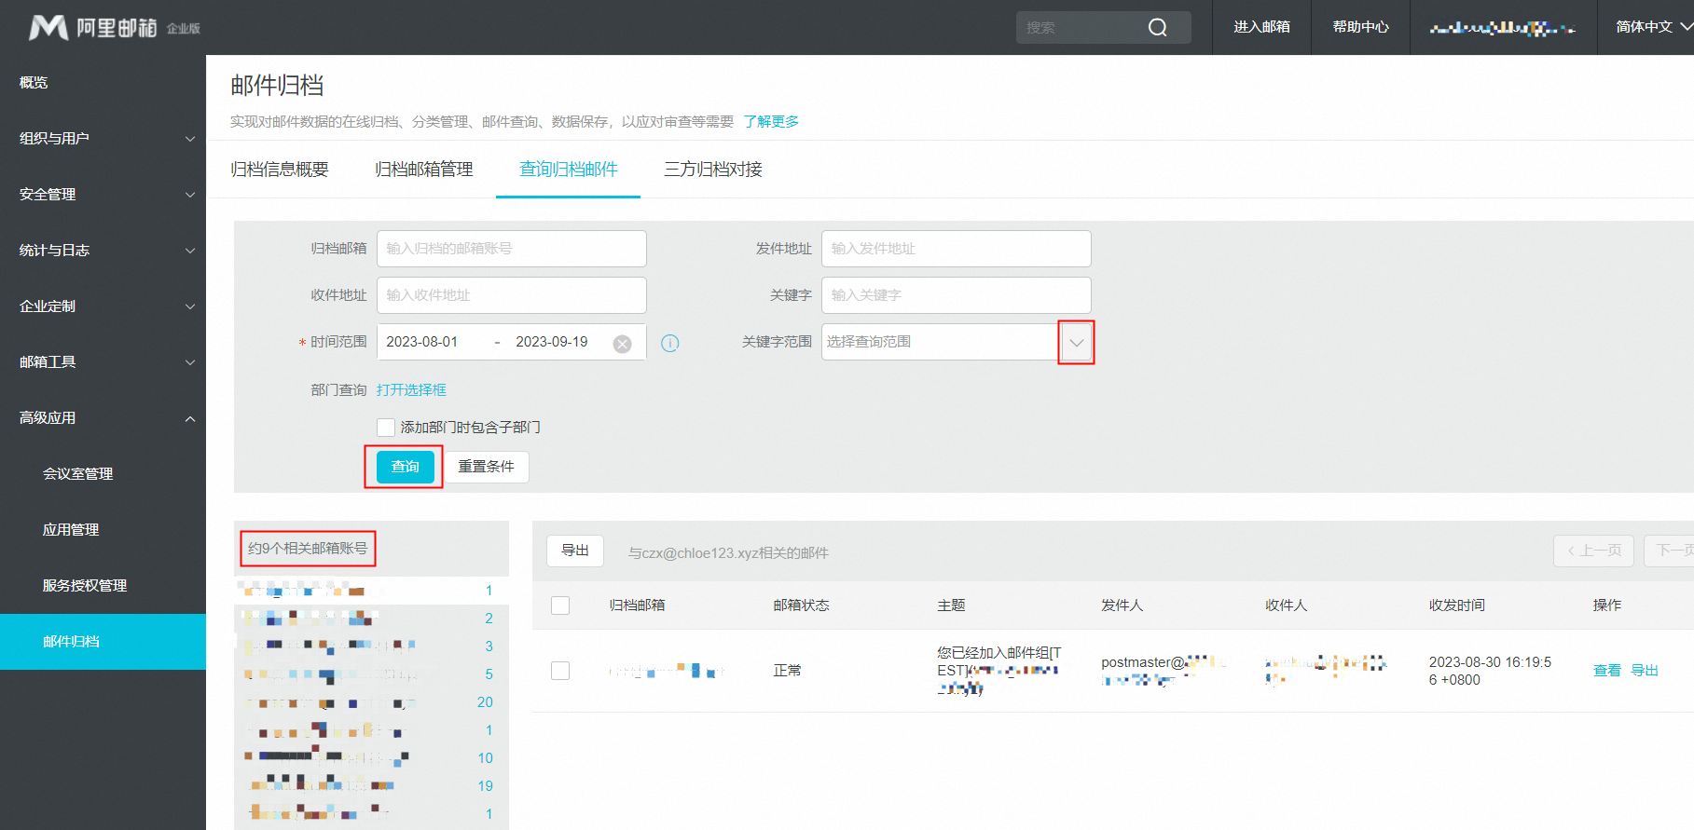Open 会议室管理 in the sidebar

tap(78, 474)
